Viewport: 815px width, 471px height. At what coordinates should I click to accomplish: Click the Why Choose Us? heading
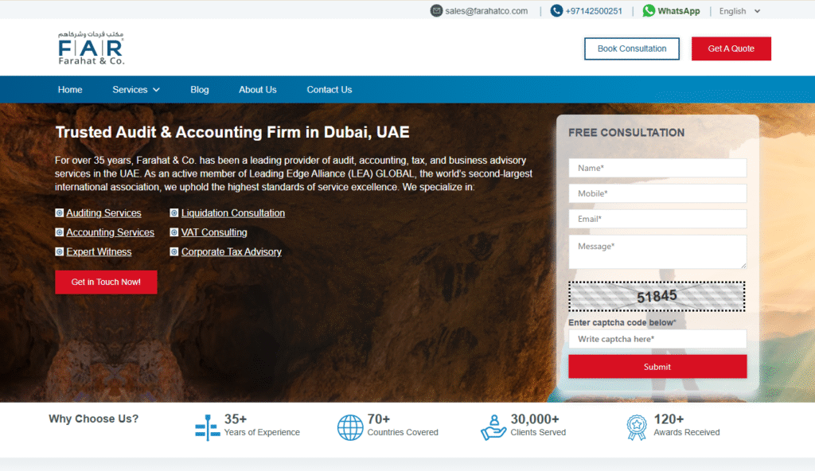(x=94, y=419)
